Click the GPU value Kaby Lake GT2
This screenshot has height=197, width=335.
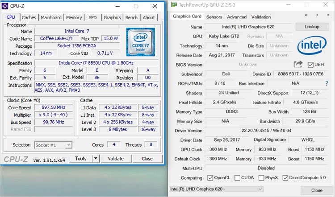(x=224, y=36)
